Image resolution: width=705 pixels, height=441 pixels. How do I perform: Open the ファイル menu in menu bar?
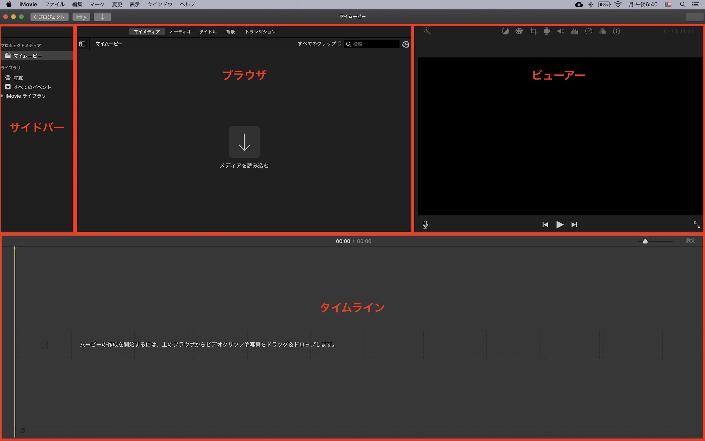[x=54, y=4]
